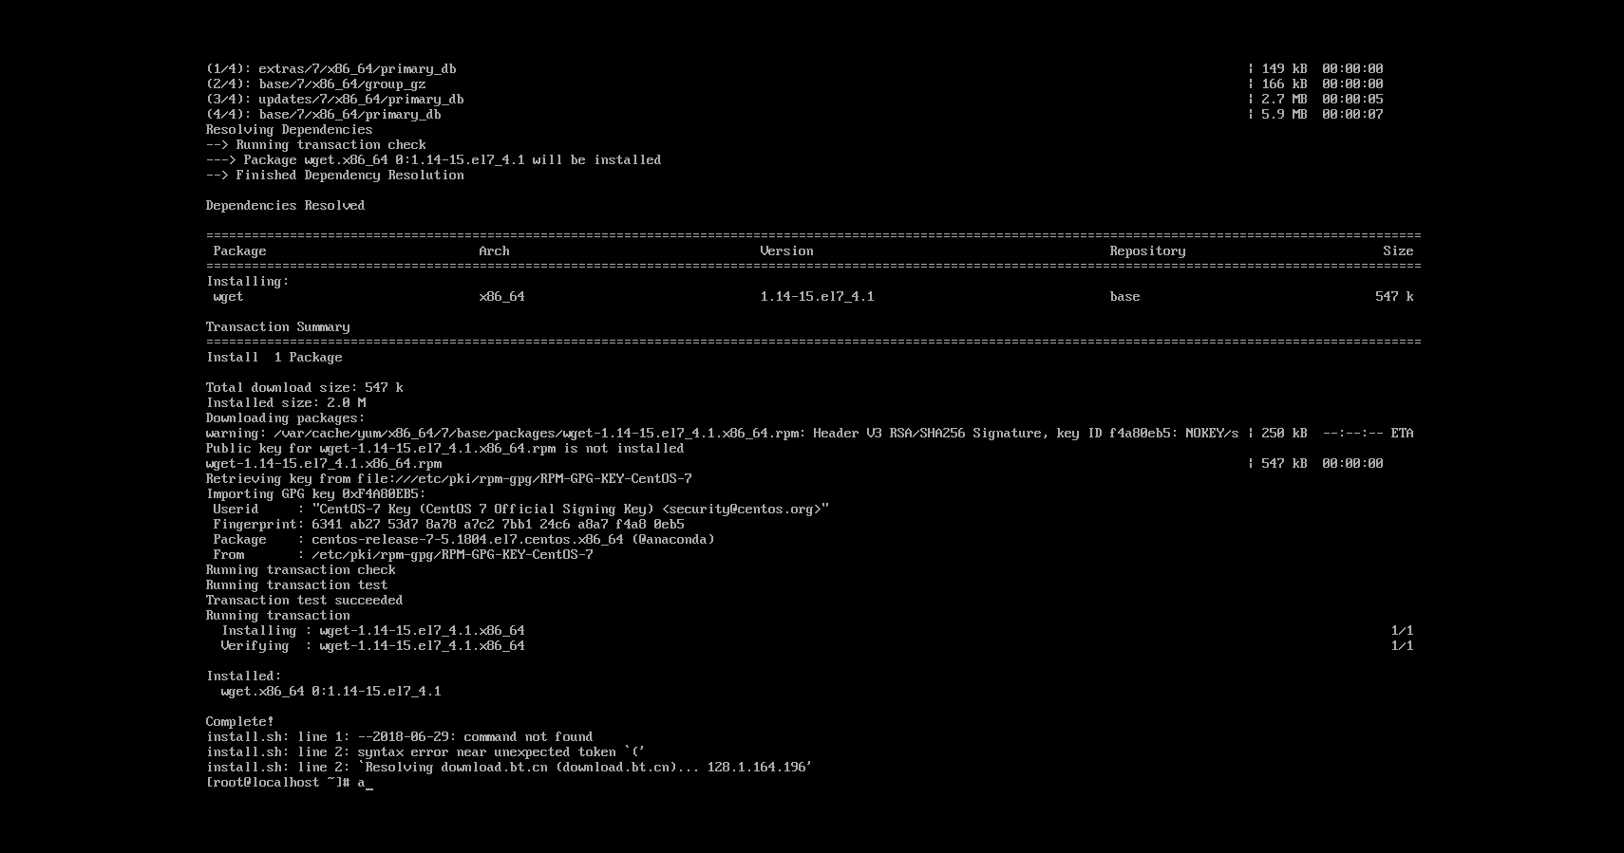
Task: Click '--> Running transaction check' line
Action: tap(316, 144)
